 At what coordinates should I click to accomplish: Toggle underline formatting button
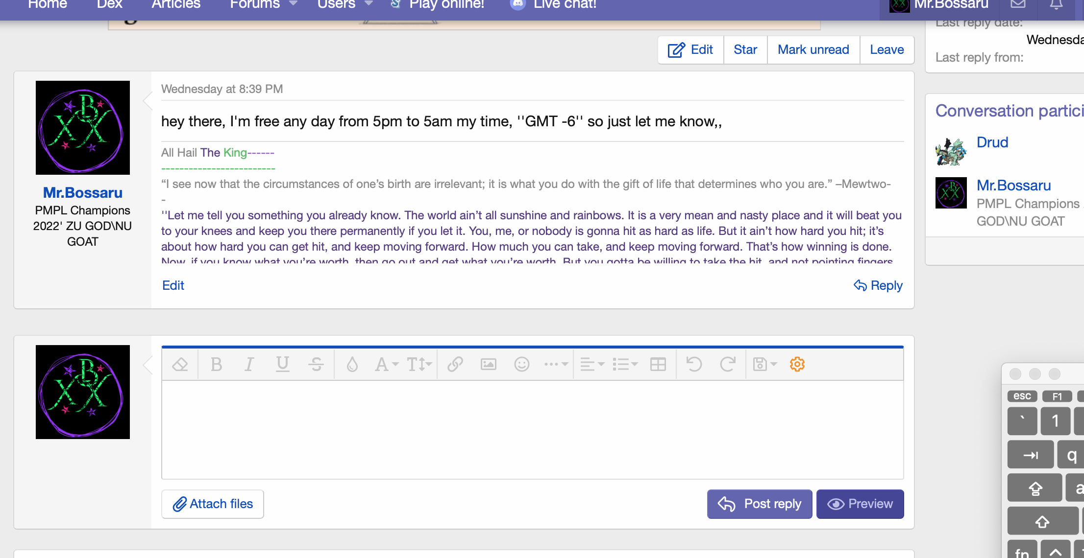coord(282,365)
